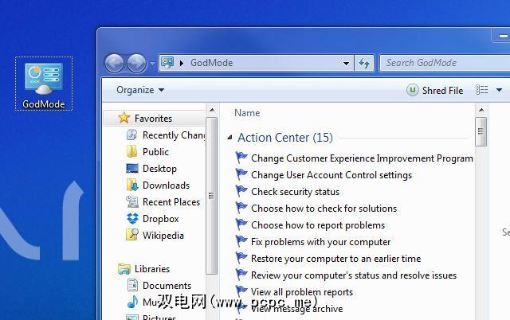The width and height of the screenshot is (510, 320).
Task: Open Downloads in navigation pane
Action: [x=167, y=185]
